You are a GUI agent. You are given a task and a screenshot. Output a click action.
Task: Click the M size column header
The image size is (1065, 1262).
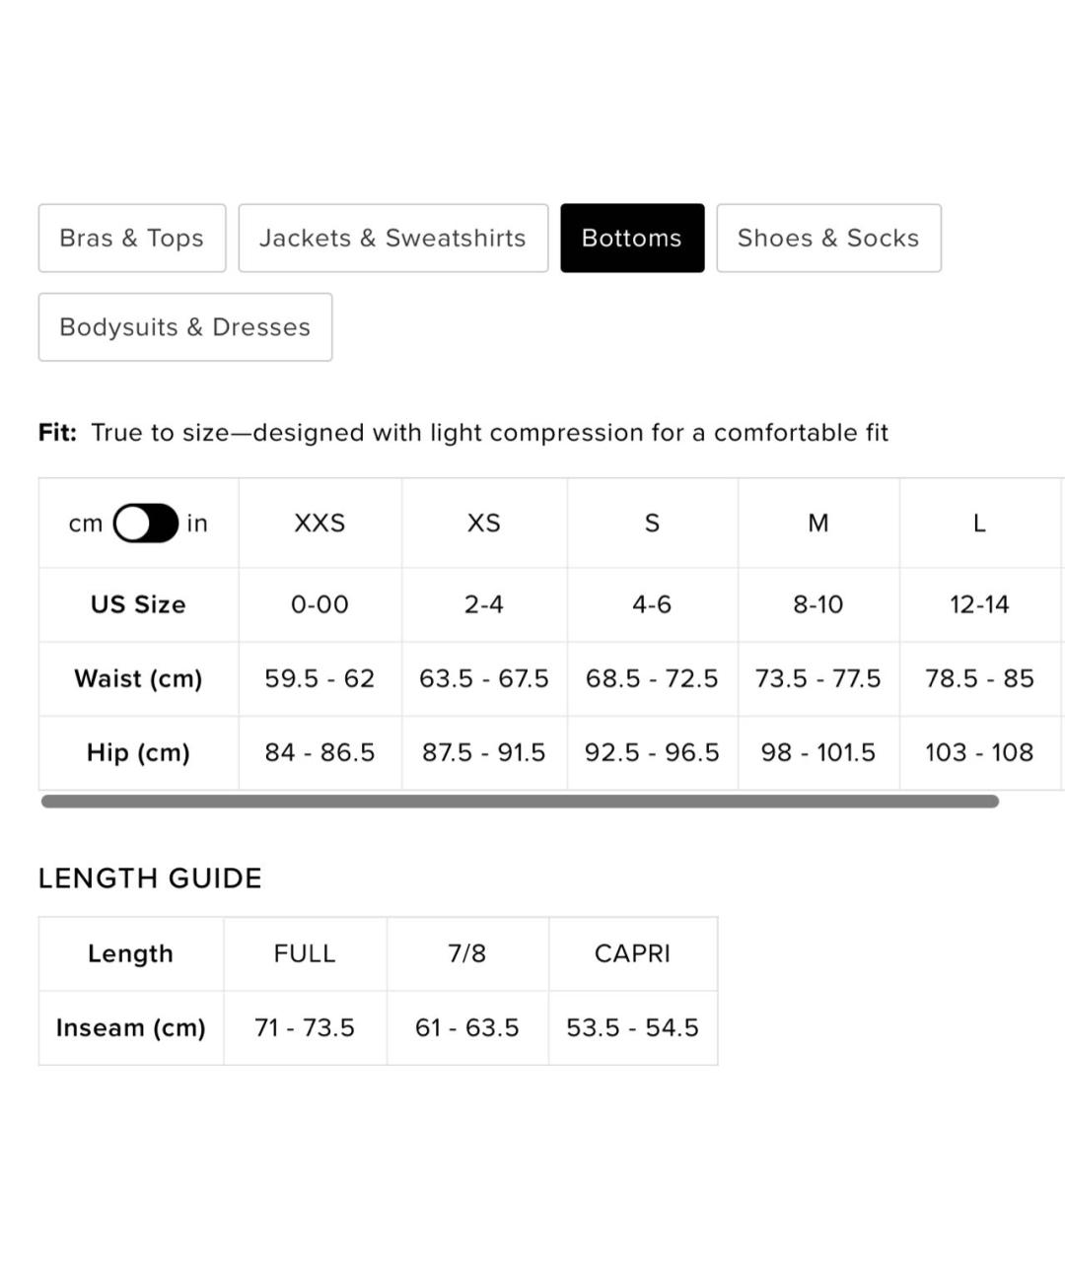tap(818, 523)
